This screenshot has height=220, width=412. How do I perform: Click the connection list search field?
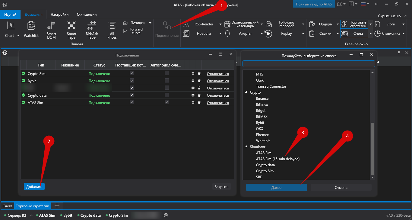pos(309,64)
